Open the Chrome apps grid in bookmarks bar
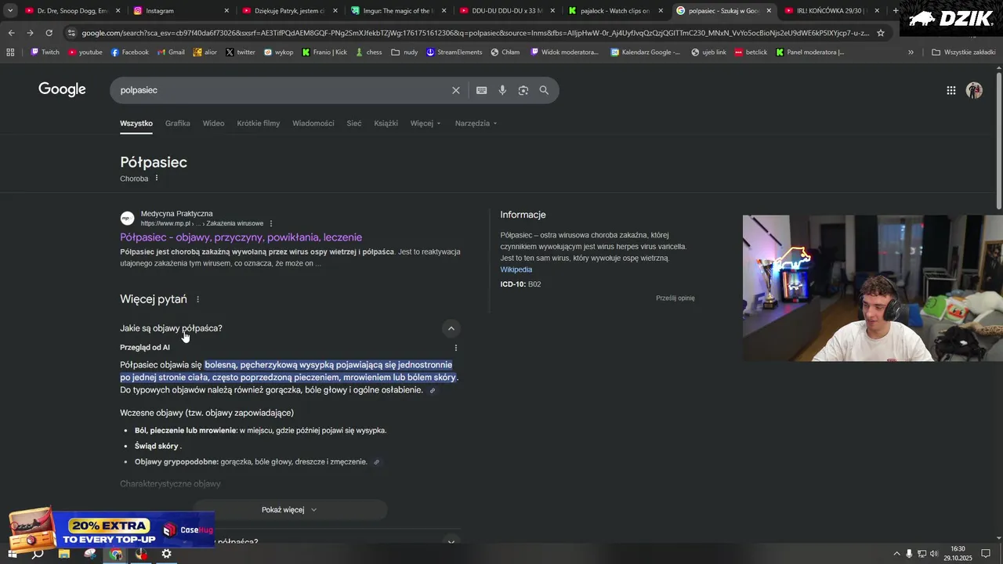The height and width of the screenshot is (564, 1003). tap(10, 52)
